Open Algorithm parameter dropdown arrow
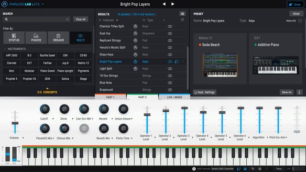 point(267,138)
